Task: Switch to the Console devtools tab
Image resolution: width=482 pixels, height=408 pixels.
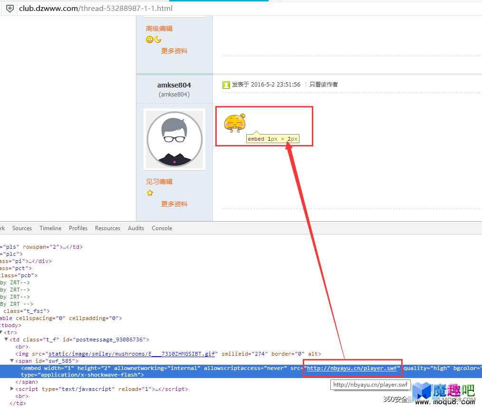Action: (x=162, y=228)
